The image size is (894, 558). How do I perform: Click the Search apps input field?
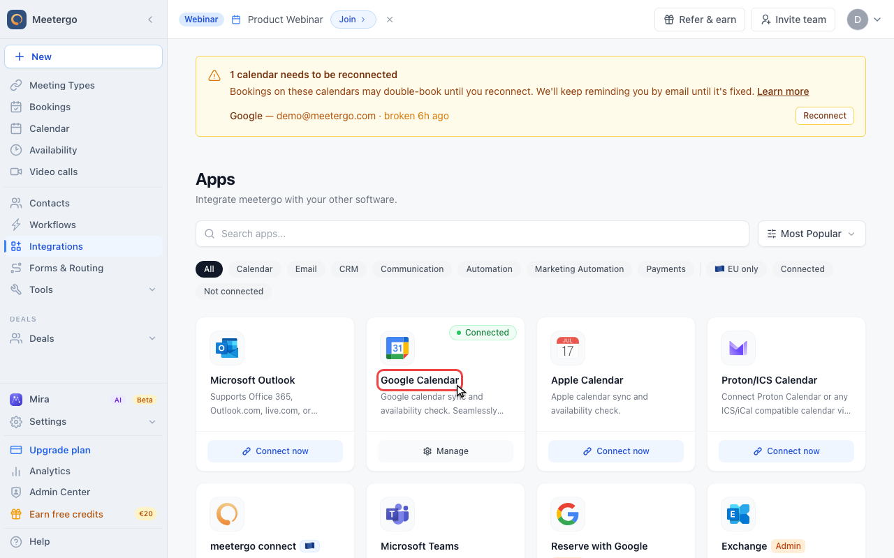point(472,234)
